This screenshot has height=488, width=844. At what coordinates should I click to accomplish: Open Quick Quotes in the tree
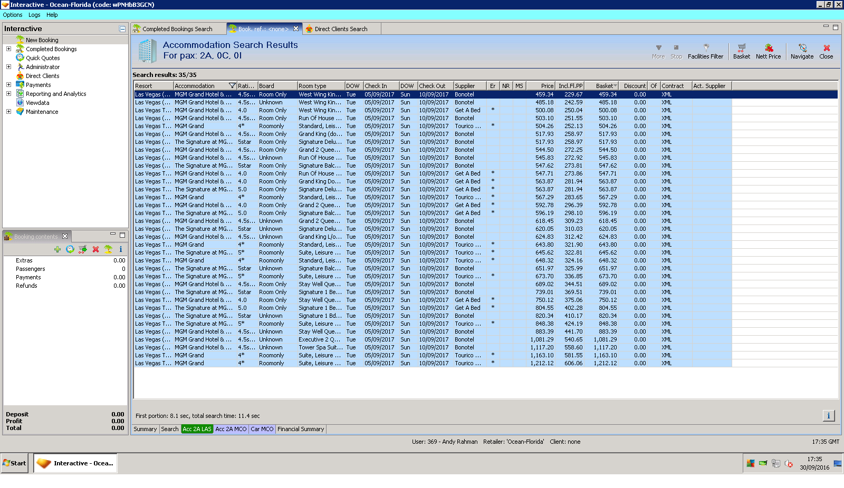click(x=43, y=58)
